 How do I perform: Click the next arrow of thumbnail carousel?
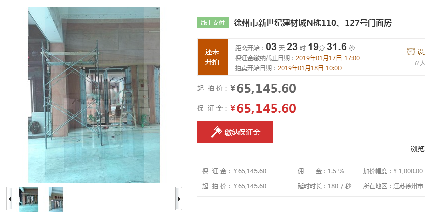click(x=179, y=198)
